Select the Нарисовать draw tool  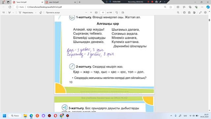click(26, 13)
